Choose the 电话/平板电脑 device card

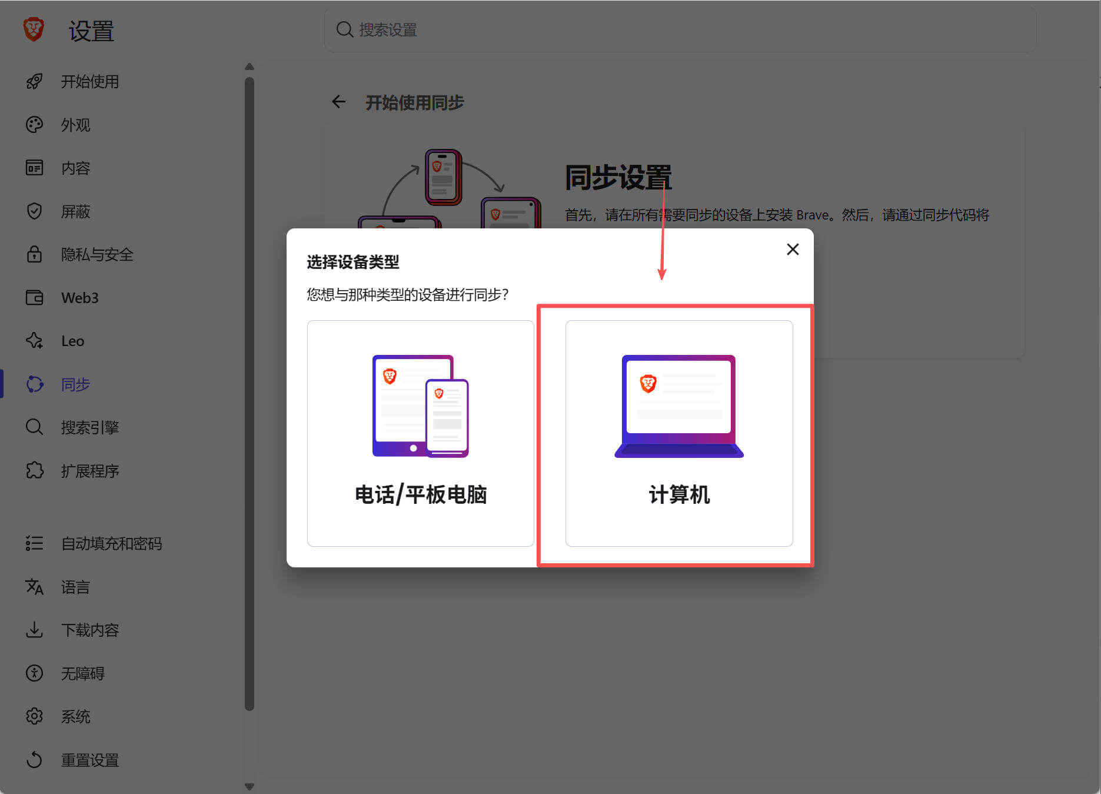pos(421,433)
